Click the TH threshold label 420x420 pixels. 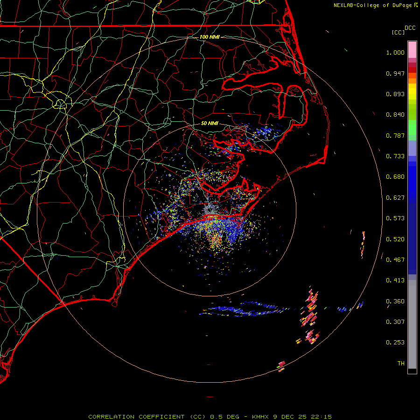[401, 364]
